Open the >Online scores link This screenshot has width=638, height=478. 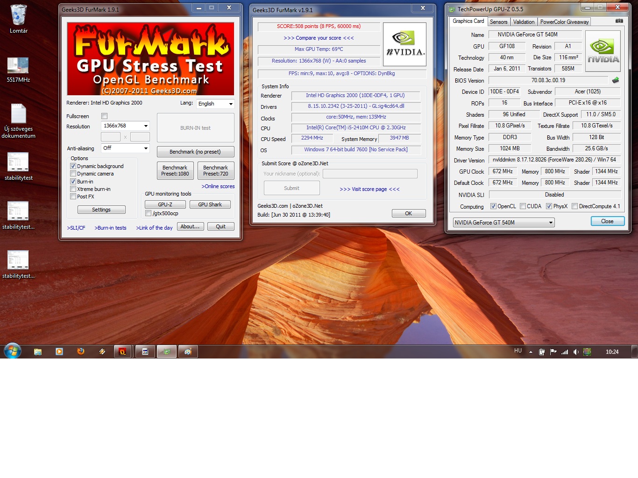(x=218, y=186)
